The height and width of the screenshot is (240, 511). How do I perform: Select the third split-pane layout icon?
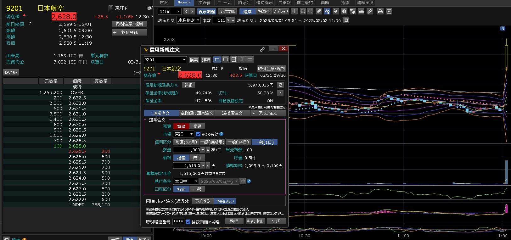(x=233, y=59)
